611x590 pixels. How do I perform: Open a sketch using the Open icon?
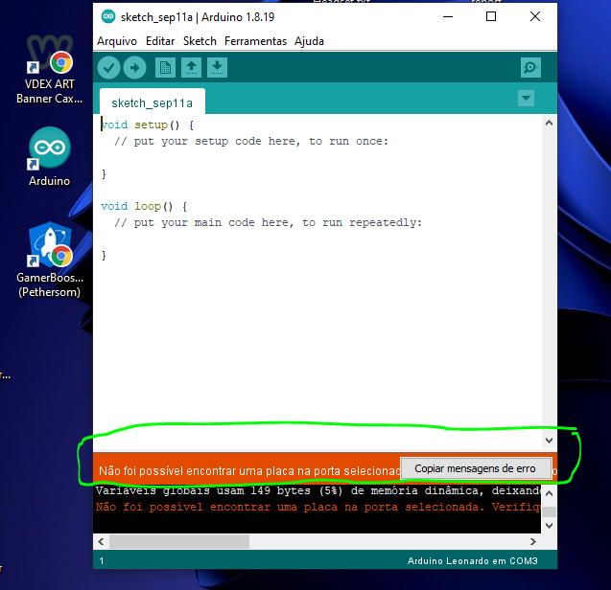(x=191, y=68)
